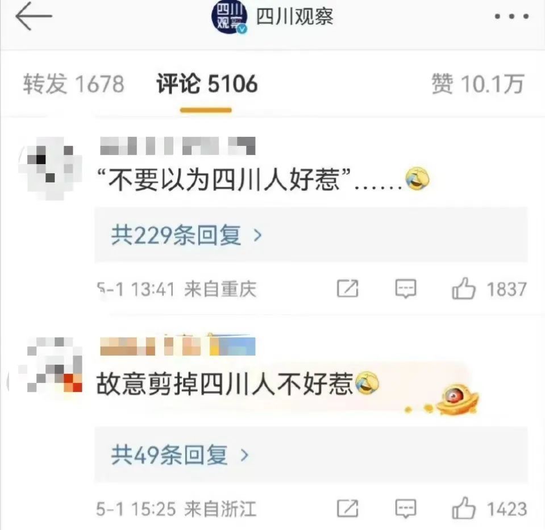Repost the comment from 浙江

coord(348,508)
